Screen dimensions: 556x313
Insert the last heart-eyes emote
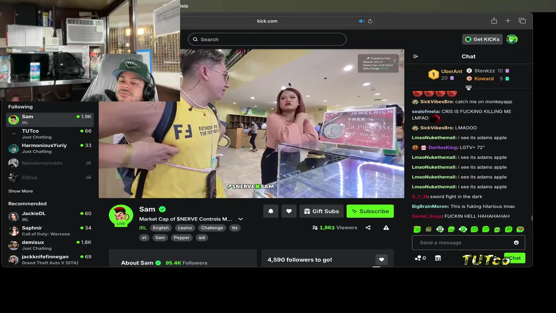520,229
